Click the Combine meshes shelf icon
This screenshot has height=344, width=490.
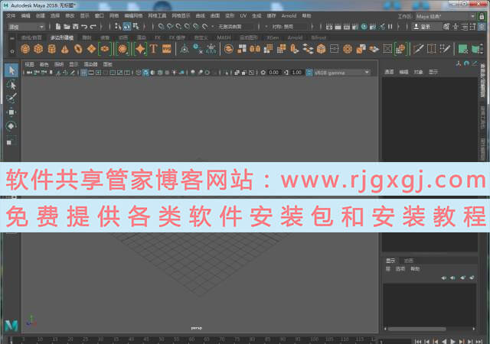[229, 49]
